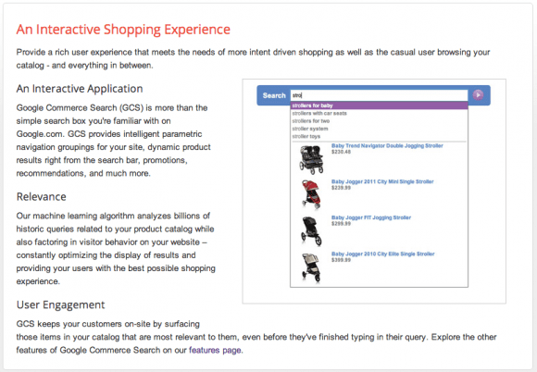Open Baby Jogger 2010 City Elite Single Stroller link
The width and height of the screenshot is (537, 372).
pyautogui.click(x=383, y=254)
